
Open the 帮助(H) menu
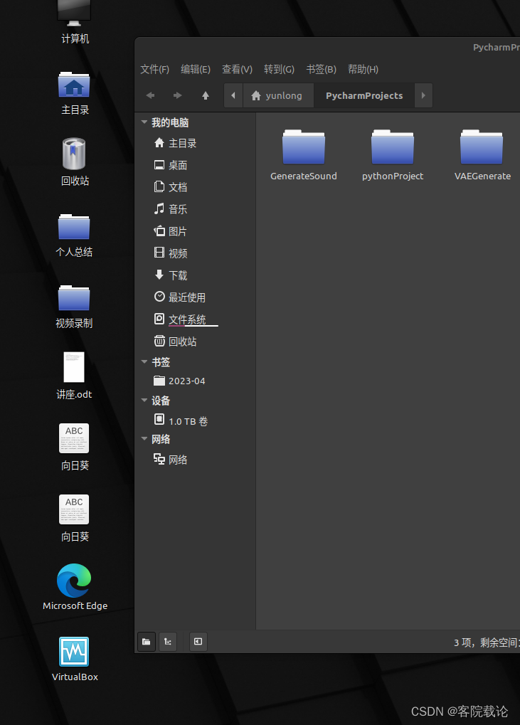363,69
